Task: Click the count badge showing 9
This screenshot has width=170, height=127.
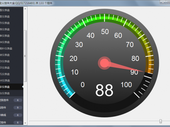Action: (x=18, y=108)
